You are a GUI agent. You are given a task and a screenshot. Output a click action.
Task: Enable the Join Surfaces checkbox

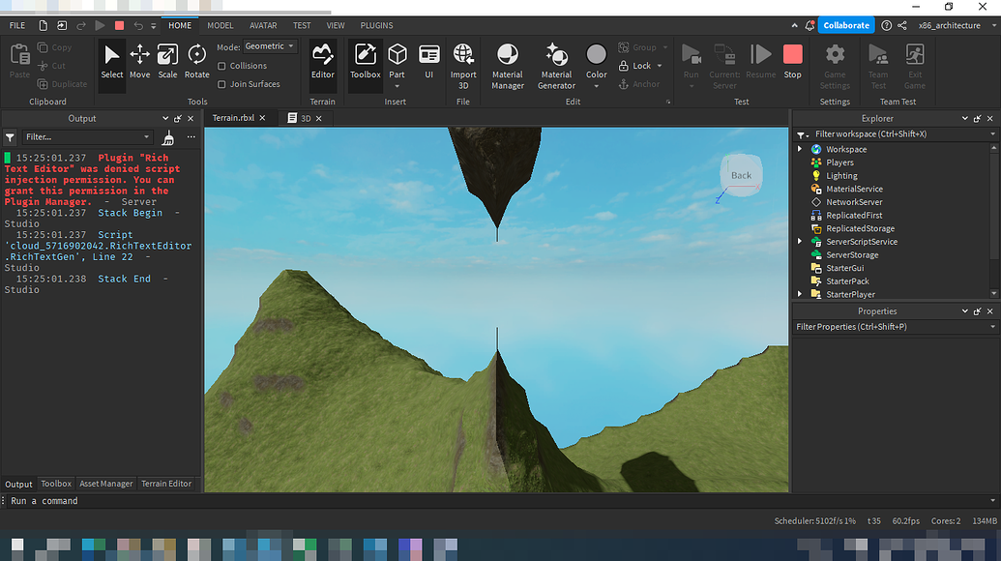221,84
